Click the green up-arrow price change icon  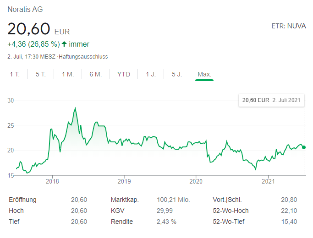point(64,44)
